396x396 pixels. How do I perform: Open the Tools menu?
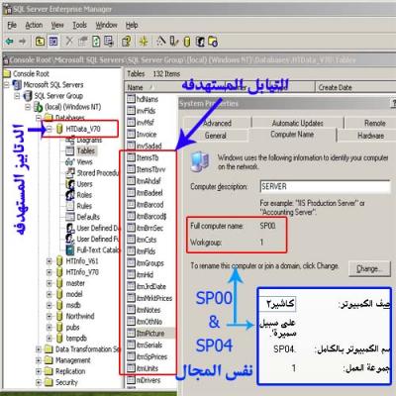click(x=79, y=25)
